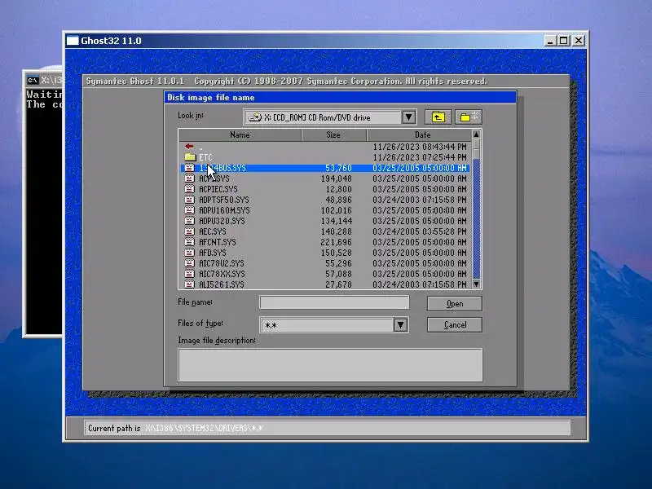Select the file name AIC78U2.SYS
The height and width of the screenshot is (489, 652).
tap(222, 263)
